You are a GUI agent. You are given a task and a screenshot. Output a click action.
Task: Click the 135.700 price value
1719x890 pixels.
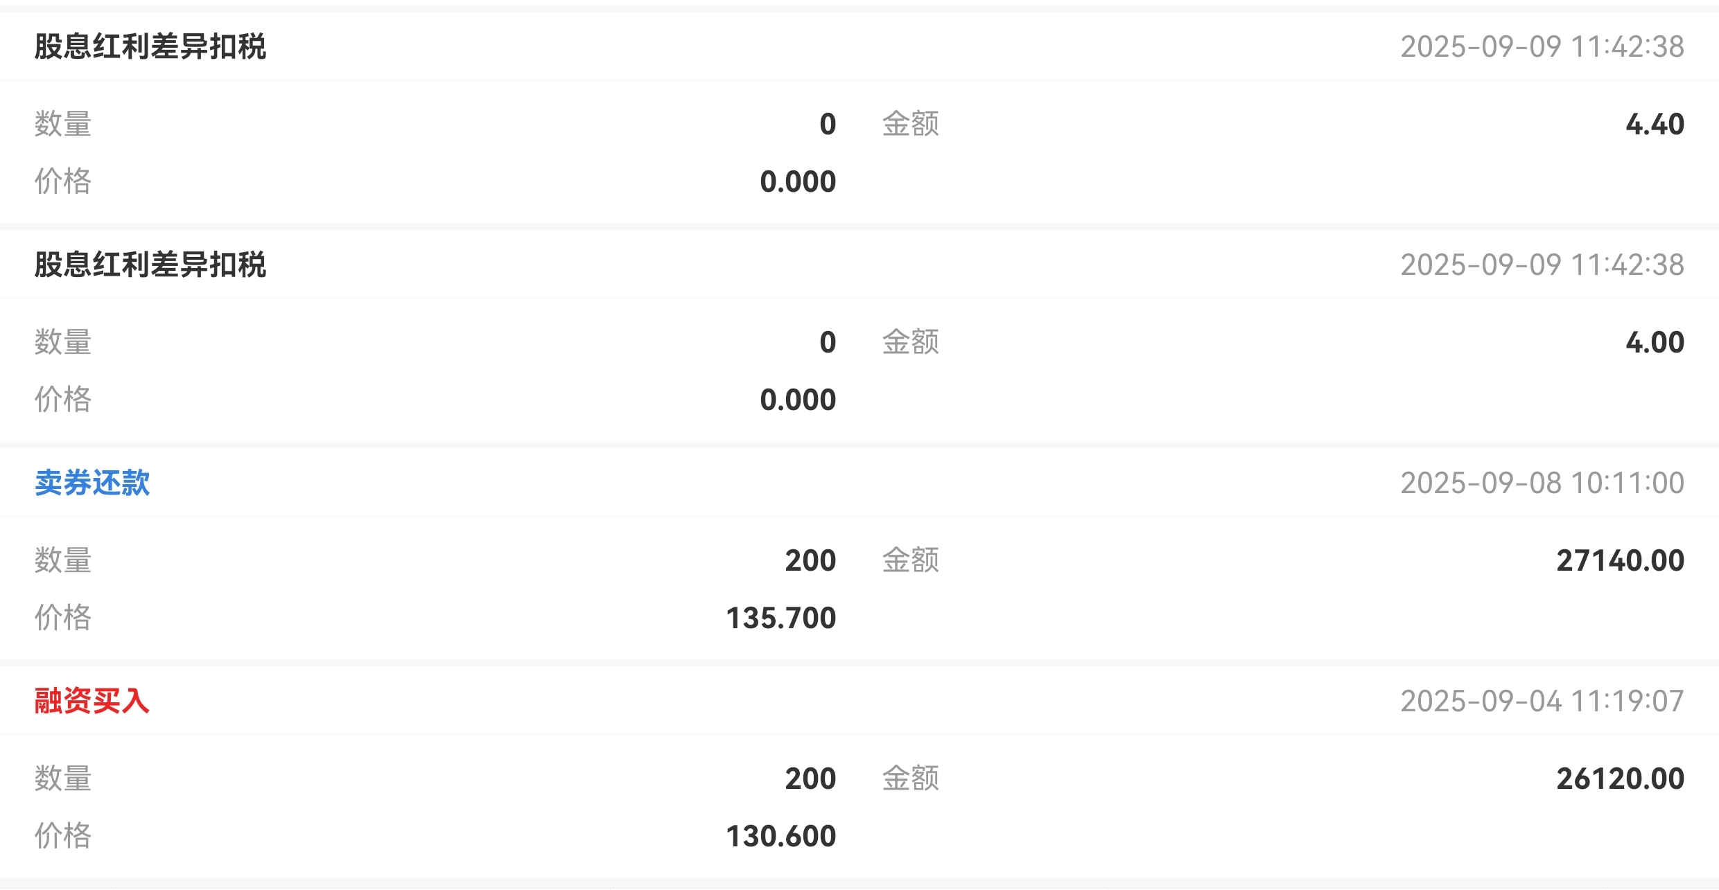coord(780,618)
